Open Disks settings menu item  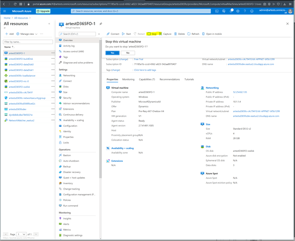[x=66, y=87]
